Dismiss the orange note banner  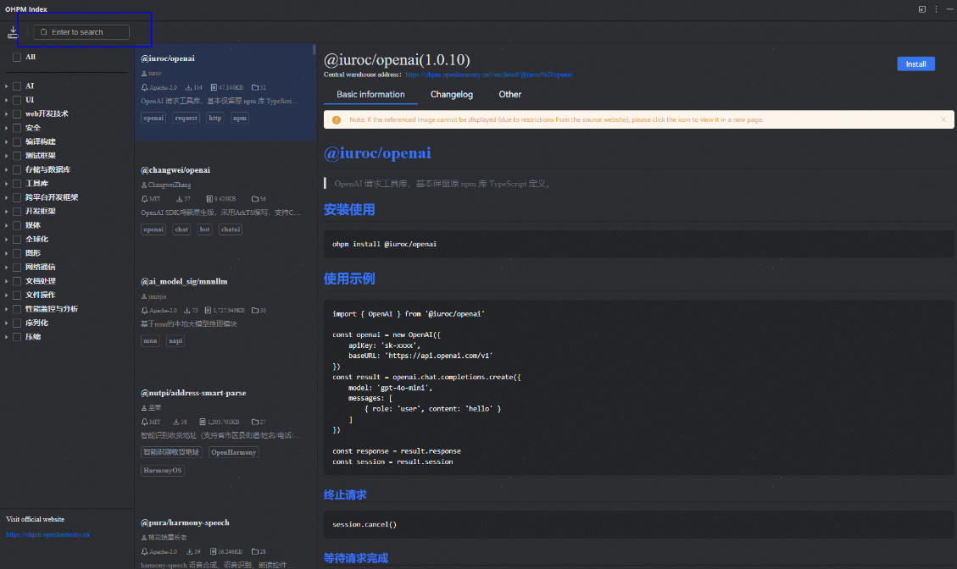943,119
